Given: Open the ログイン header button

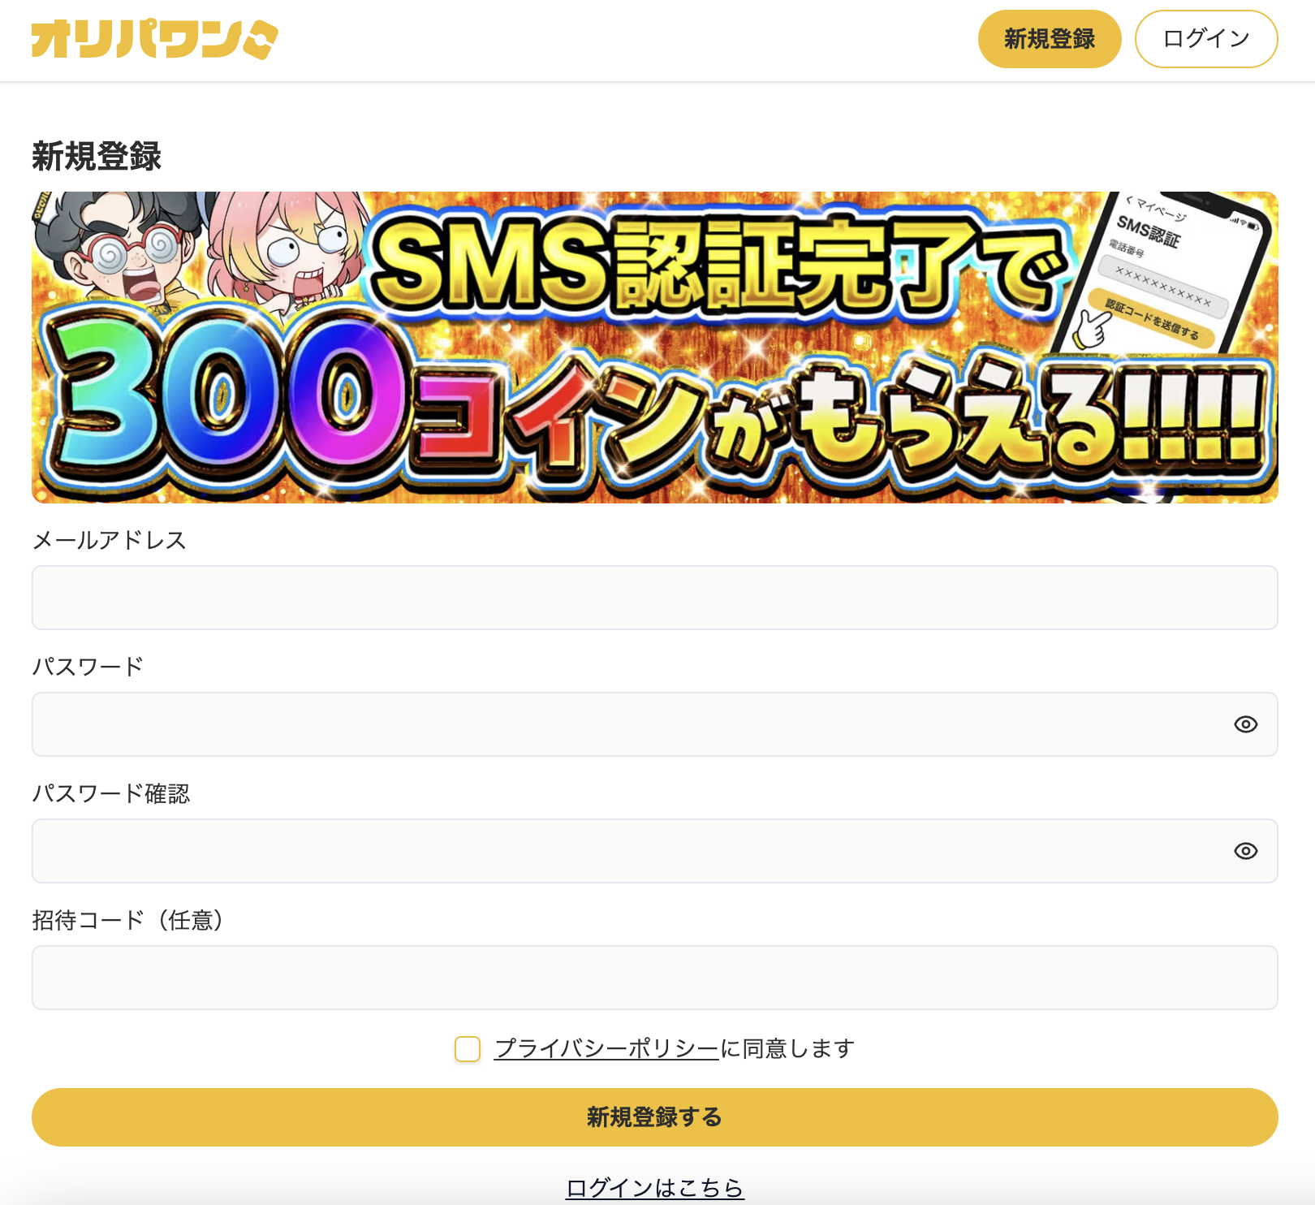Looking at the screenshot, I should [1206, 39].
